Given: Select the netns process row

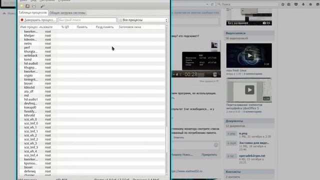Looking at the screenshot, I should tap(92, 43).
